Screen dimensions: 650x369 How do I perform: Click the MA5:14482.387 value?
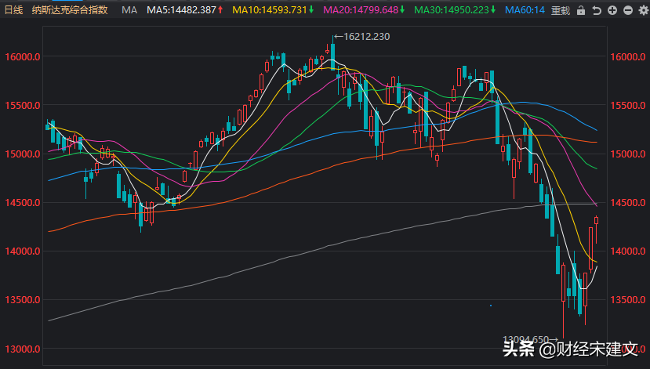coord(182,10)
